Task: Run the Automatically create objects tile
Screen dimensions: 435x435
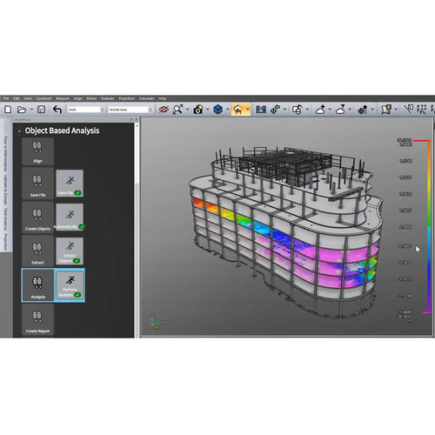Action: click(x=70, y=217)
